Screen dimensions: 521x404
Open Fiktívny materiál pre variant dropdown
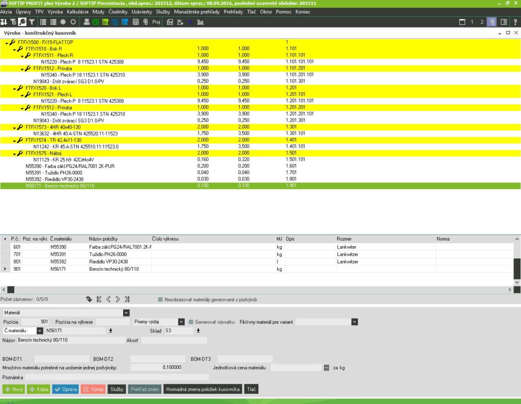[x=354, y=322]
